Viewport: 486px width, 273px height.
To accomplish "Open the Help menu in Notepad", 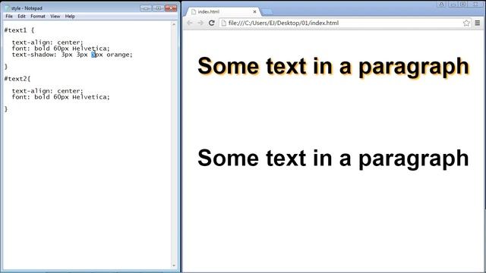I will click(70, 16).
